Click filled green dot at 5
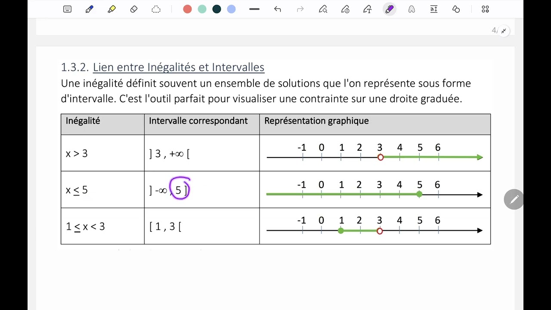Screen dimensions: 551x310 (419, 195)
